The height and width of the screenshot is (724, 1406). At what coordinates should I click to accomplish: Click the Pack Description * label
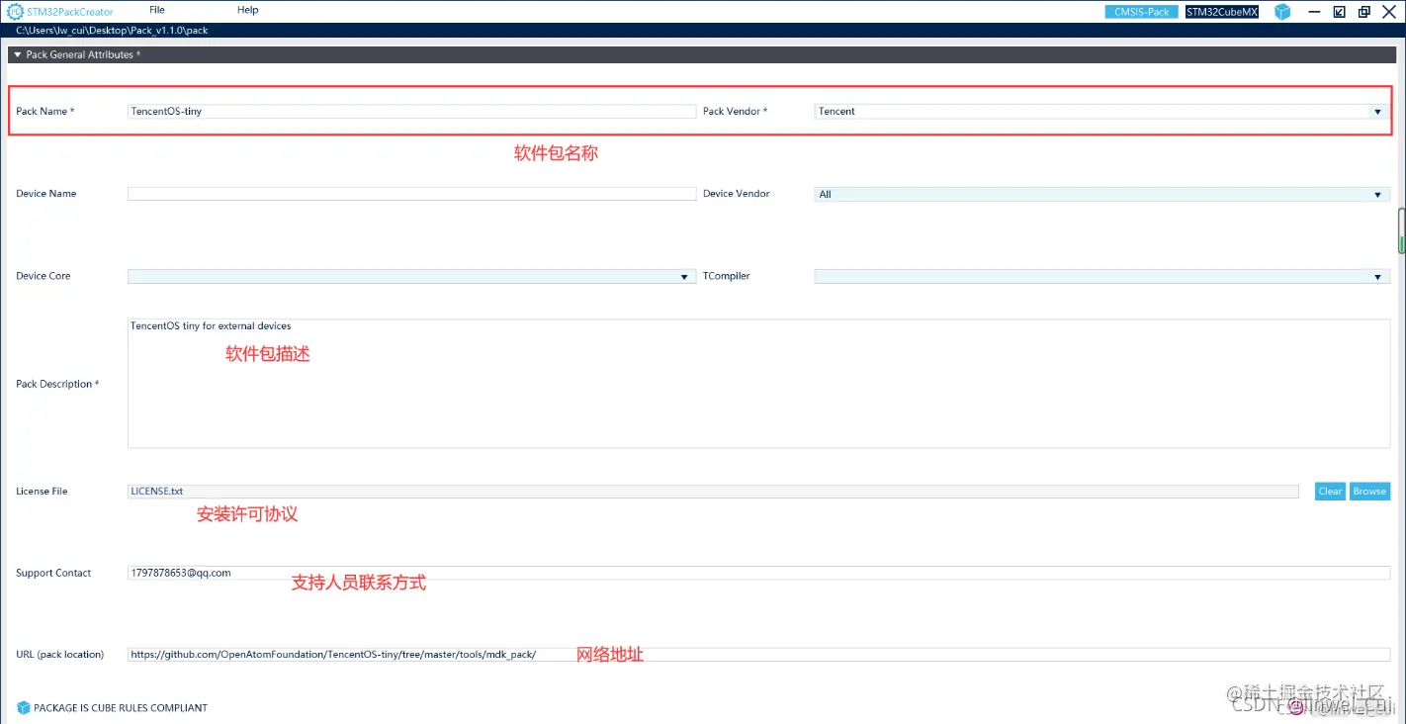tap(57, 384)
